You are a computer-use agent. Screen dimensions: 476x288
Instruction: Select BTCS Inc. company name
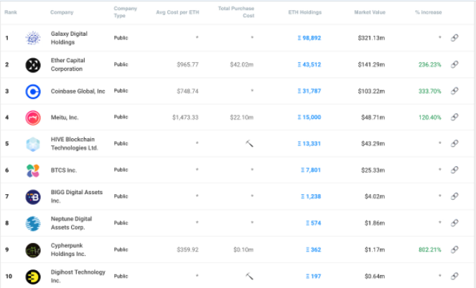tap(63, 171)
